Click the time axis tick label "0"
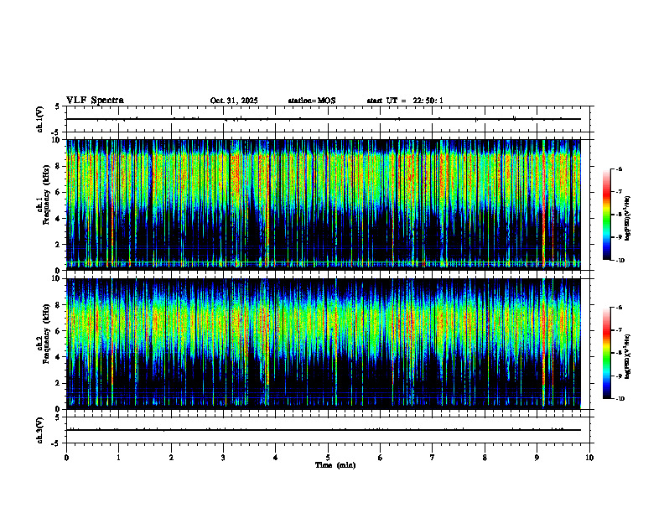Screen dimensions: 664x513 [x=66, y=458]
